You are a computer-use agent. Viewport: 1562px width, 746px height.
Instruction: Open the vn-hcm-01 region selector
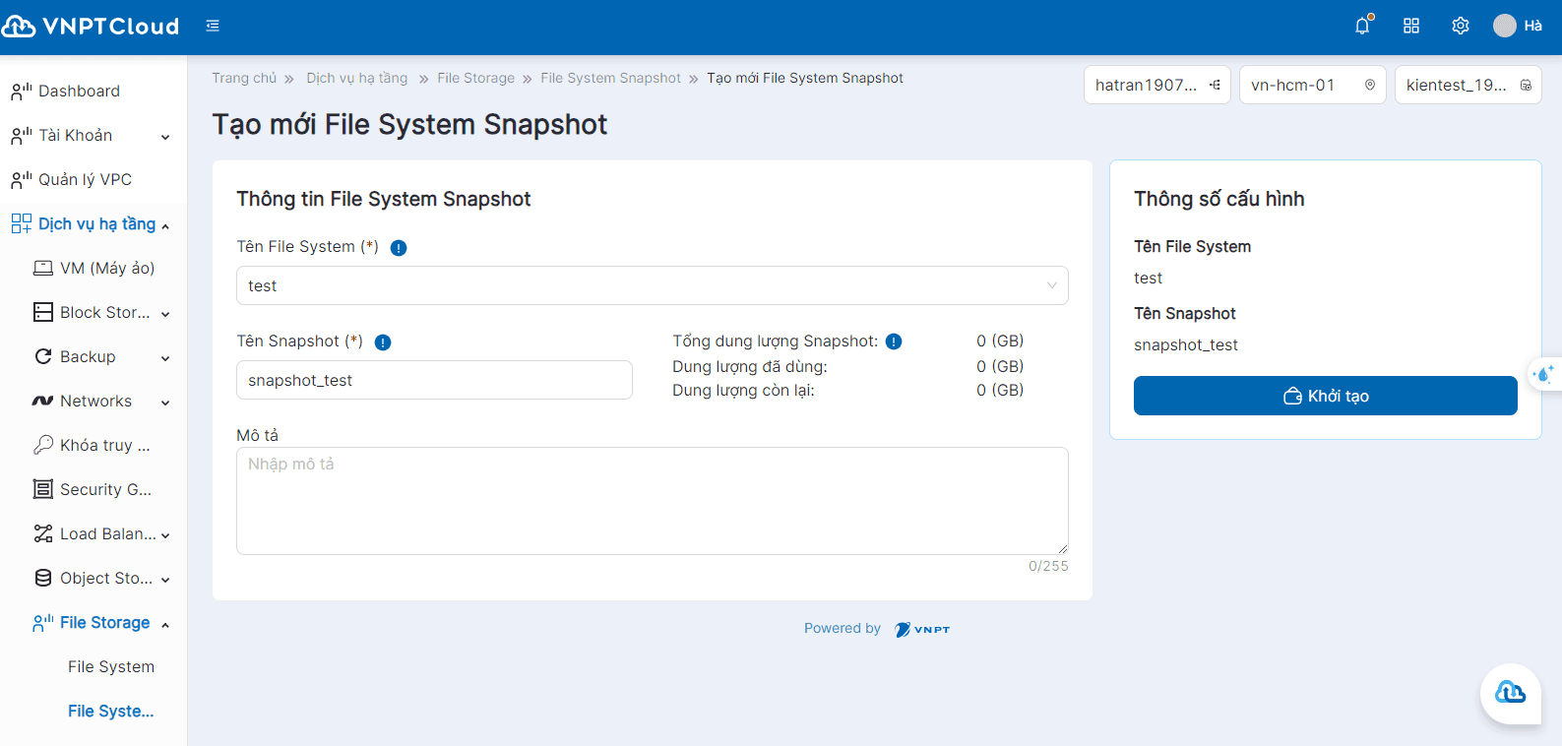(x=1313, y=85)
